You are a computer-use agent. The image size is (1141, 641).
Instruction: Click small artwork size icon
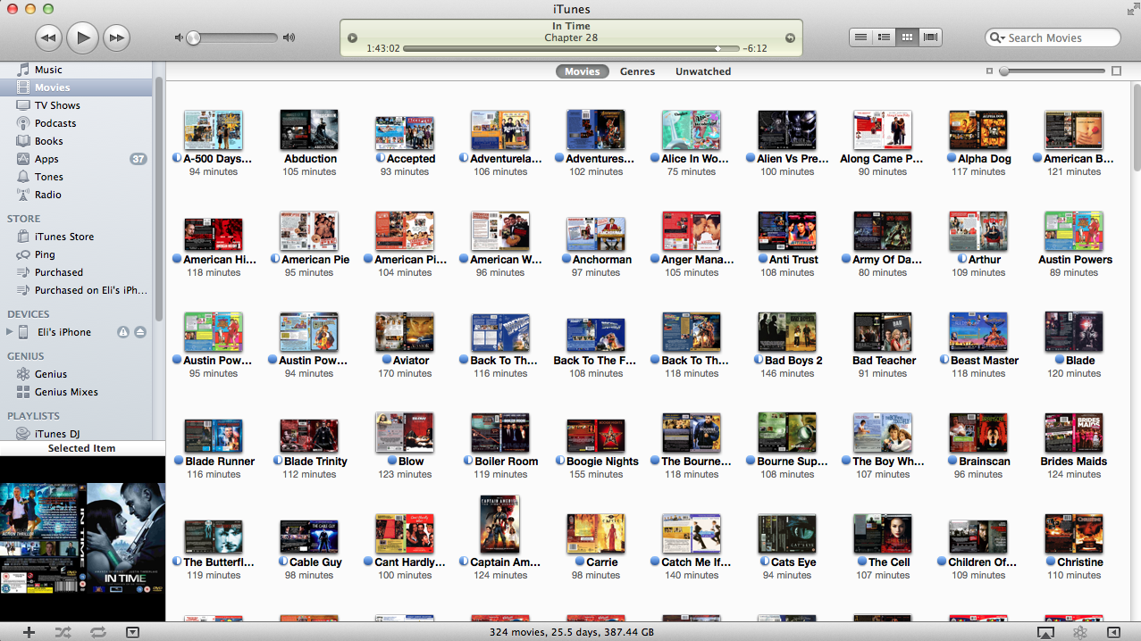(989, 71)
